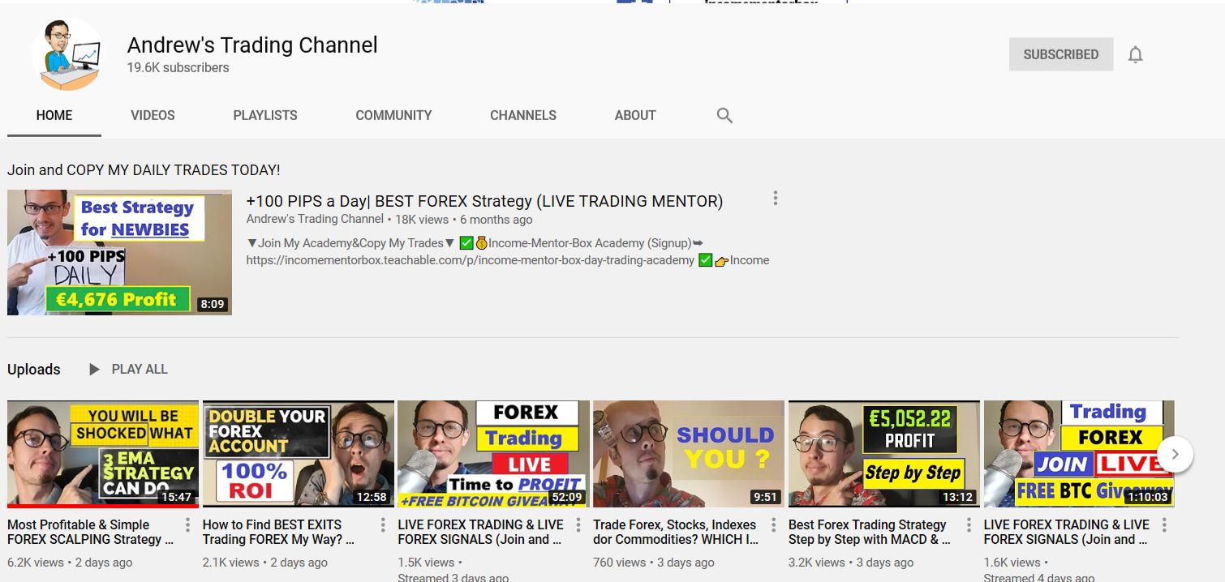Open the DOUBLE YOUR FOREX ACCOUNT thumbnail
Image resolution: width=1225 pixels, height=582 pixels.
point(298,453)
